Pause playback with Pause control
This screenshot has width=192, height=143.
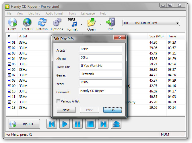(77, 124)
